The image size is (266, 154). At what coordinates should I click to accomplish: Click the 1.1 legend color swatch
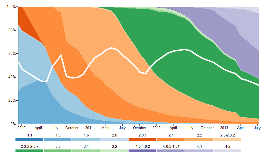point(29,140)
